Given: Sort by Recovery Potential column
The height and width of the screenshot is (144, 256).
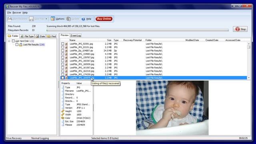Looking at the screenshot, I should [x=132, y=40].
